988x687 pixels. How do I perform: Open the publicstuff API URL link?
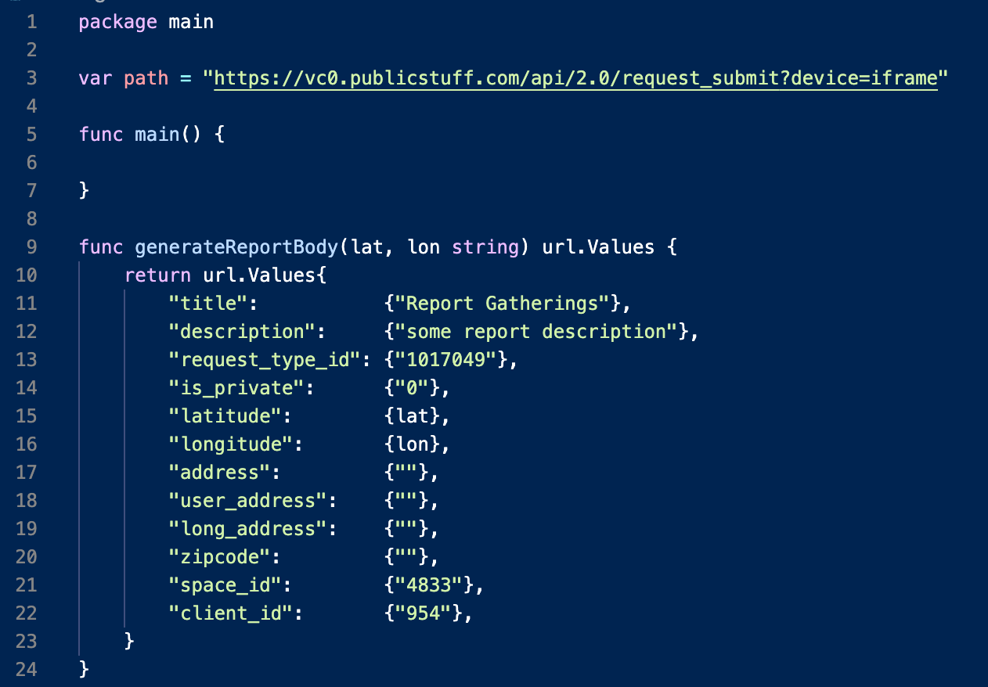coord(575,78)
